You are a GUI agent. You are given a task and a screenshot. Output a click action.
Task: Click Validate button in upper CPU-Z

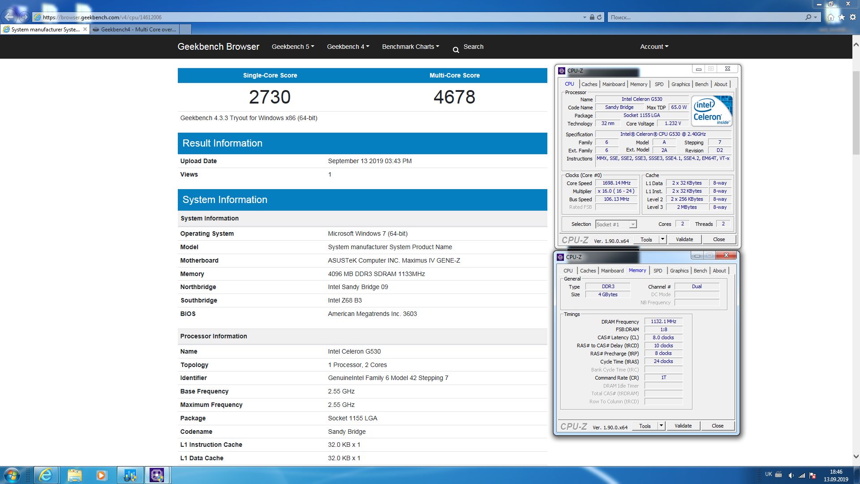(x=684, y=239)
